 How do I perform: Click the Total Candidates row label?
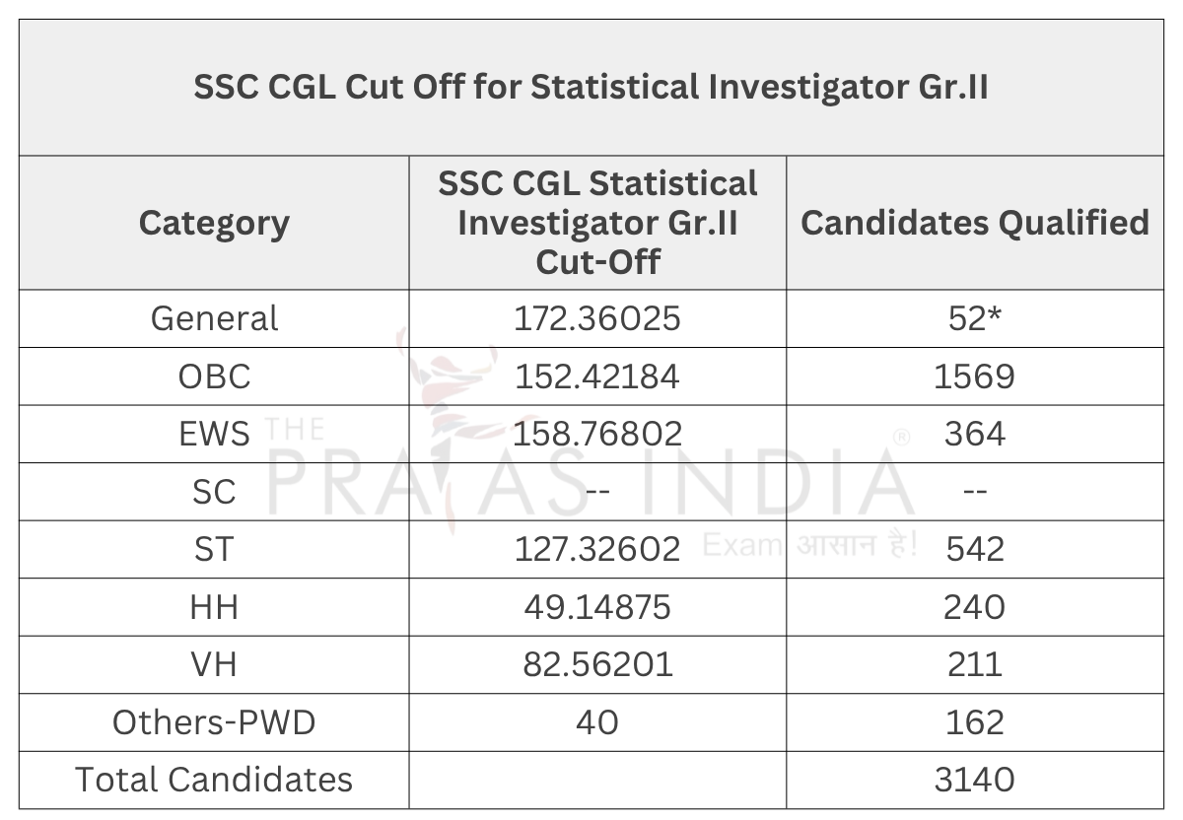click(214, 780)
